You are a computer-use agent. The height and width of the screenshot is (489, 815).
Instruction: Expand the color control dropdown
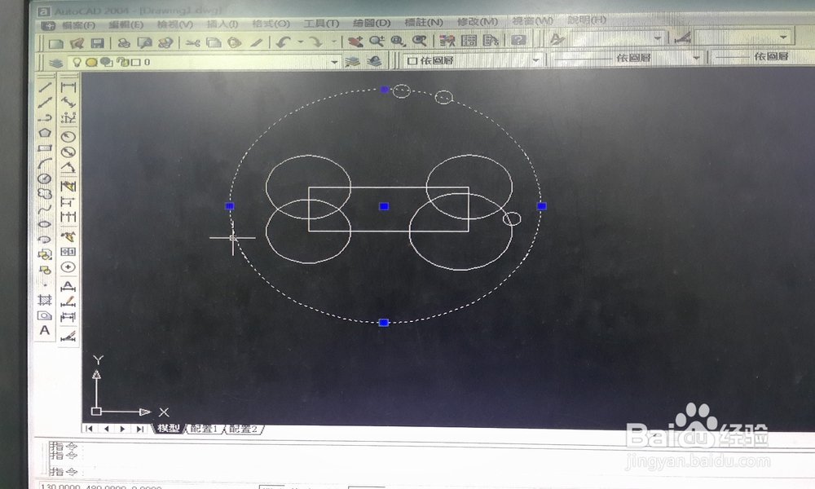pyautogui.click(x=536, y=60)
